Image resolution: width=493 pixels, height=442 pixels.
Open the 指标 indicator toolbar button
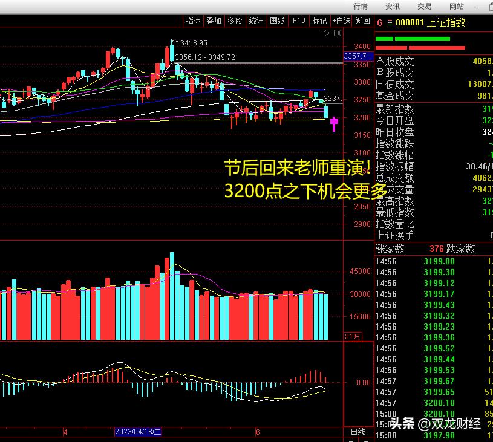[x=193, y=21]
